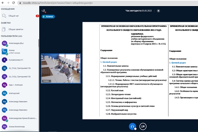Click the padlock site info icon
The width and height of the screenshot is (198, 132).
(20, 3)
